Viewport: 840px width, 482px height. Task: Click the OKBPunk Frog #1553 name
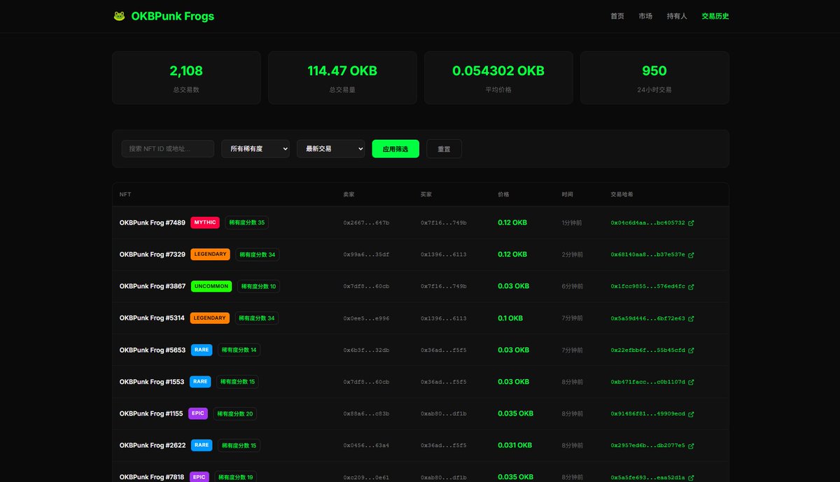(152, 382)
